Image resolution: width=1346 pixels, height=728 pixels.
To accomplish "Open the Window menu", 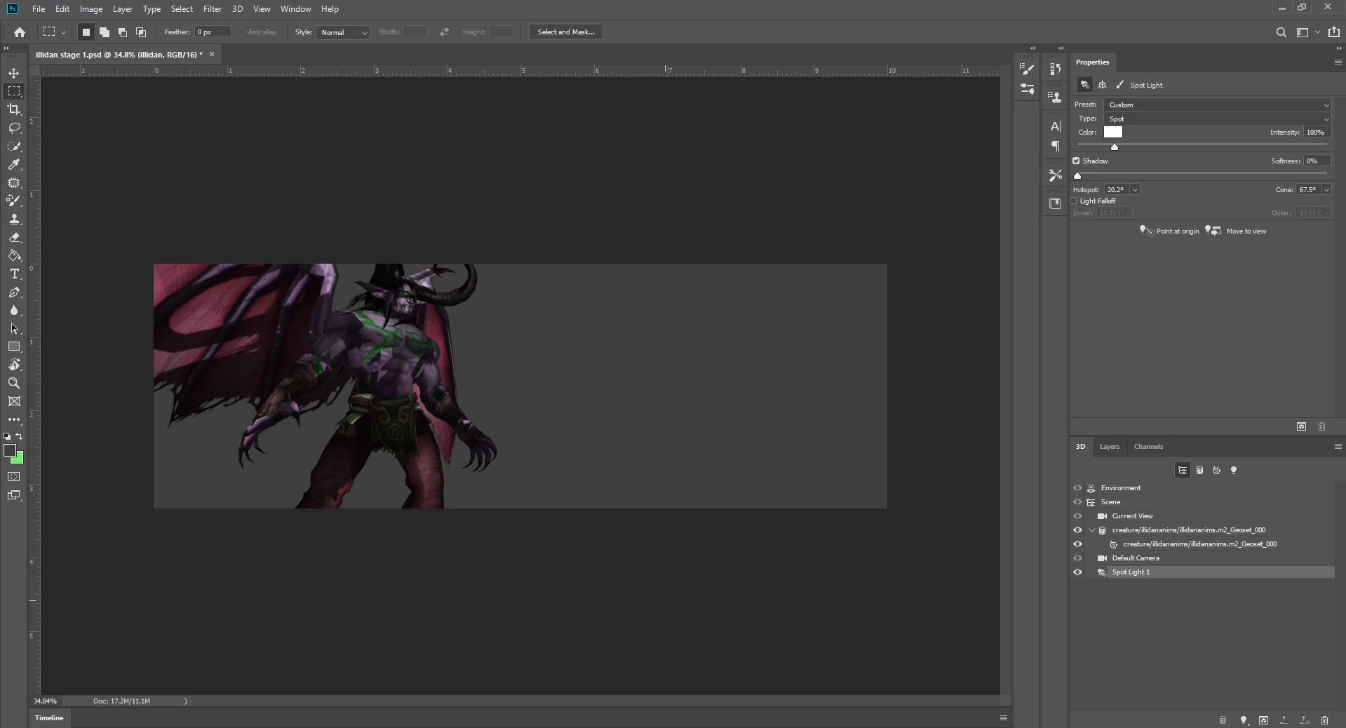I will tap(295, 9).
